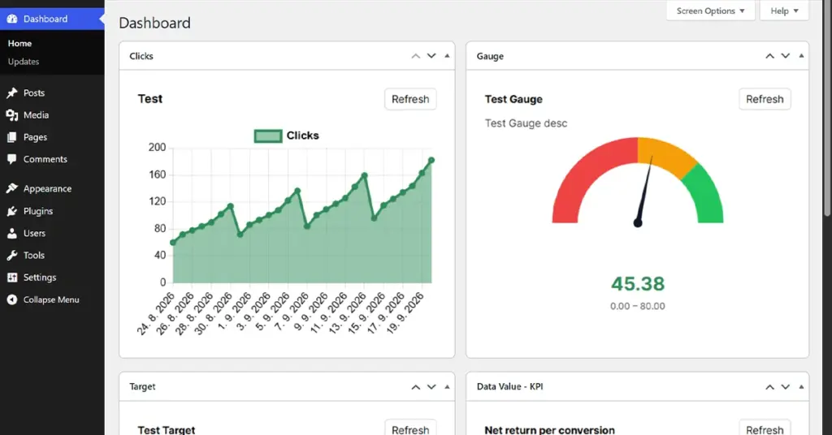The image size is (832, 435).
Task: Click the Test Target title
Action: tap(166, 429)
